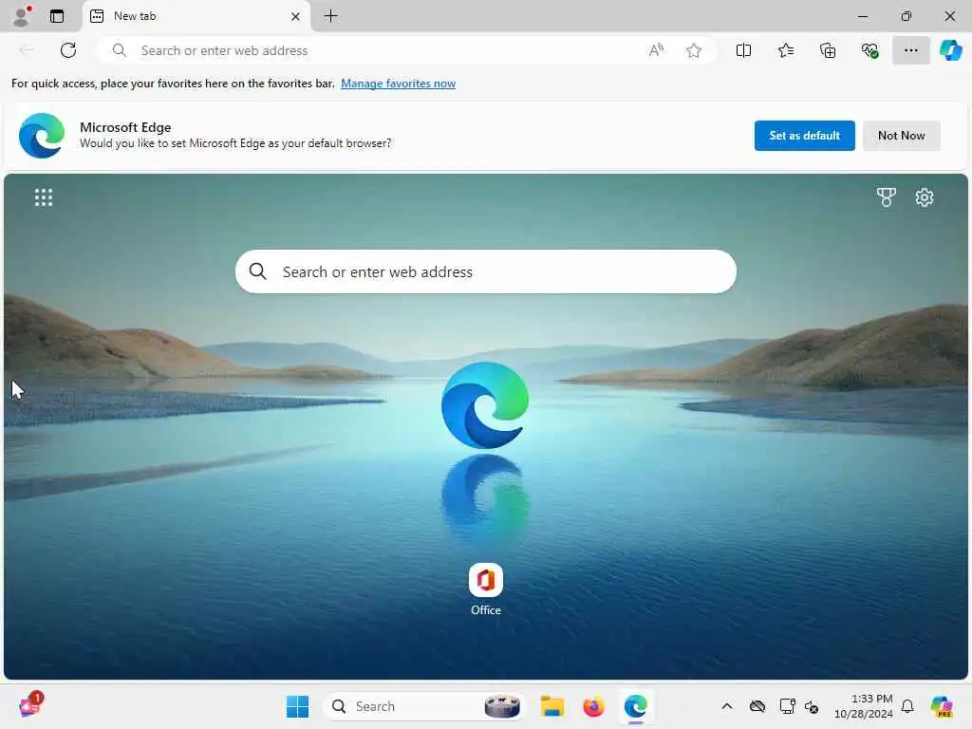Open a new tab with plus button

[331, 16]
